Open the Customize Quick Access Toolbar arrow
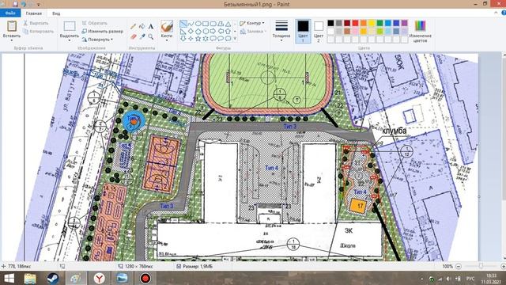Image resolution: width=506 pixels, height=285 pixels. point(39,5)
